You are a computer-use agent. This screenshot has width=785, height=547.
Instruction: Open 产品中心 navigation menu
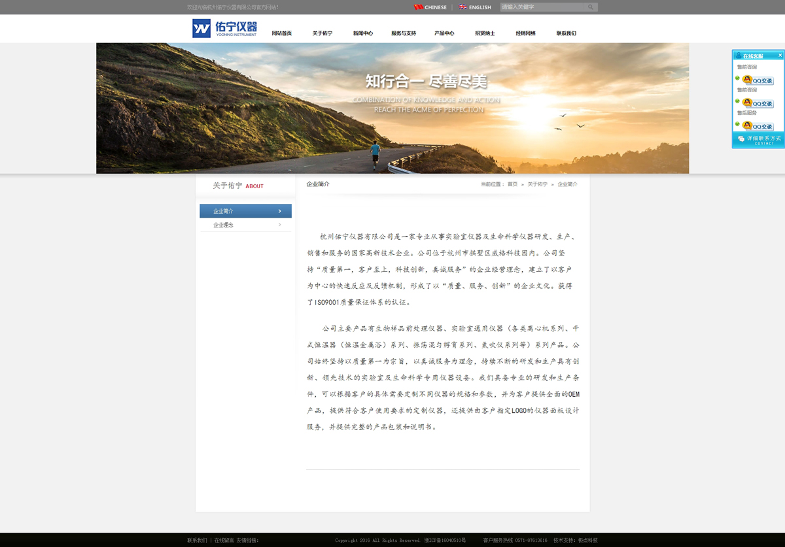444,33
